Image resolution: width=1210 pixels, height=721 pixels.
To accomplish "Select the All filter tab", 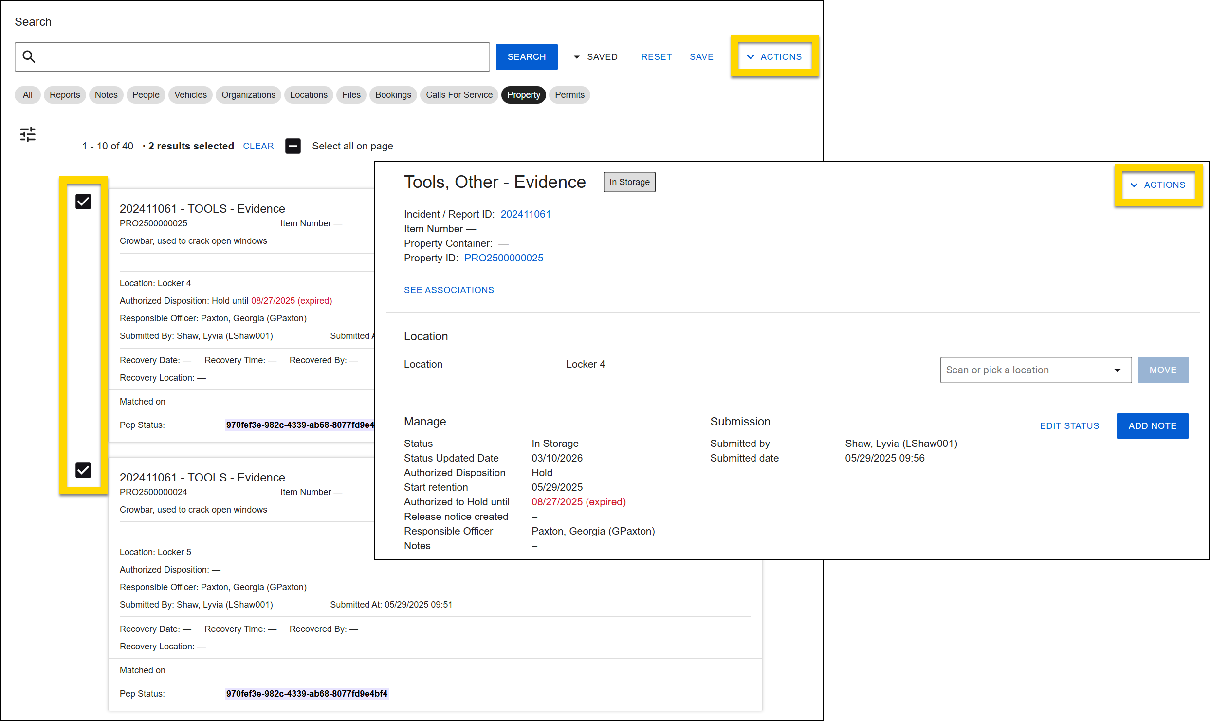I will (x=28, y=95).
